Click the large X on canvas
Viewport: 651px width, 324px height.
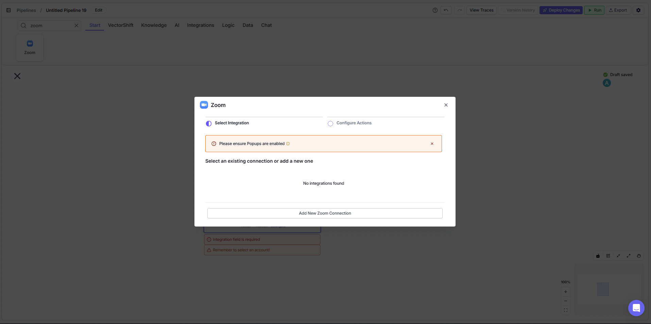pyautogui.click(x=17, y=76)
